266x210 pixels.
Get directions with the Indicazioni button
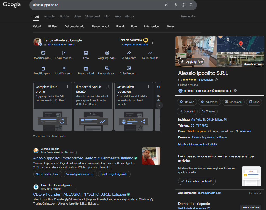click(209, 102)
